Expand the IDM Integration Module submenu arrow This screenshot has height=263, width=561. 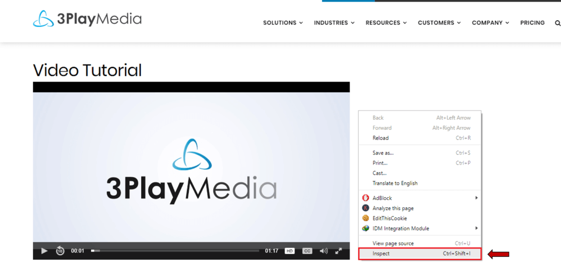476,229
